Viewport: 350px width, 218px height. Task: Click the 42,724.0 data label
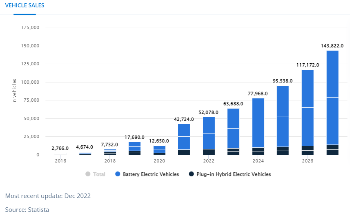[x=184, y=119]
